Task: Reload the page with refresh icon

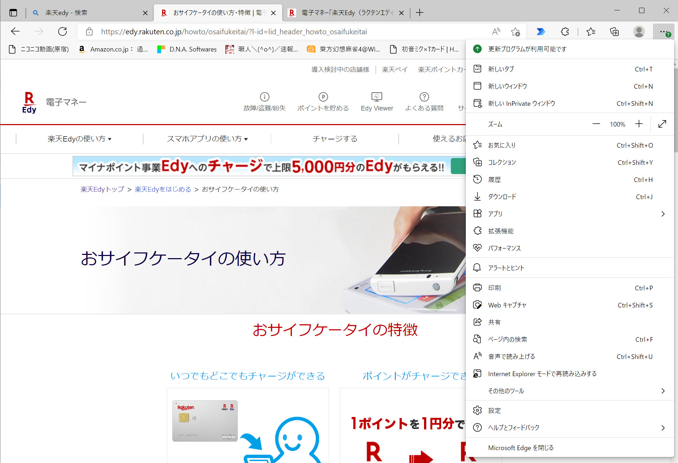Action: point(63,31)
